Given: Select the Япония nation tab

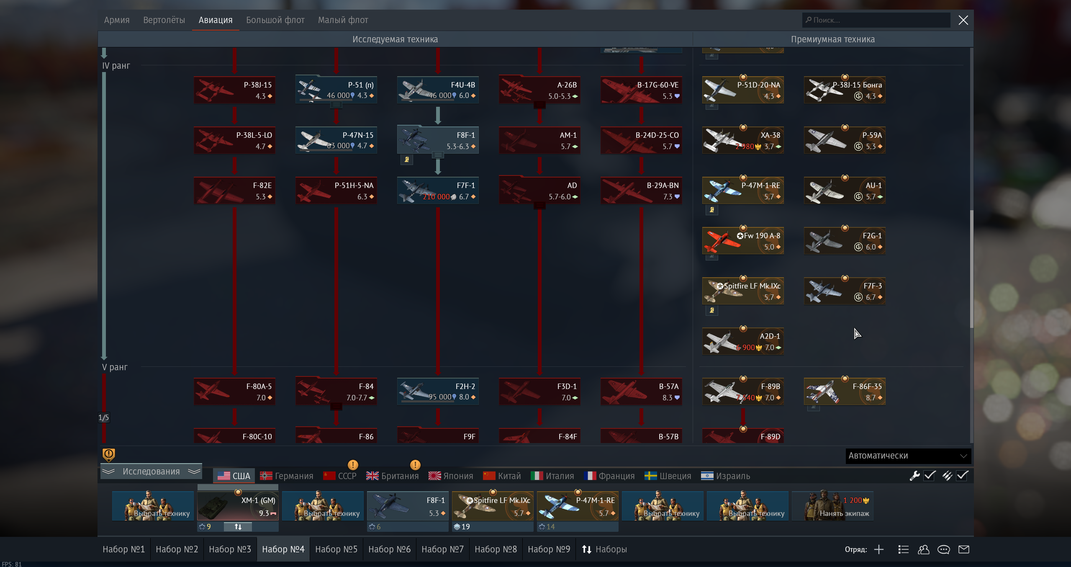Looking at the screenshot, I should (x=451, y=476).
